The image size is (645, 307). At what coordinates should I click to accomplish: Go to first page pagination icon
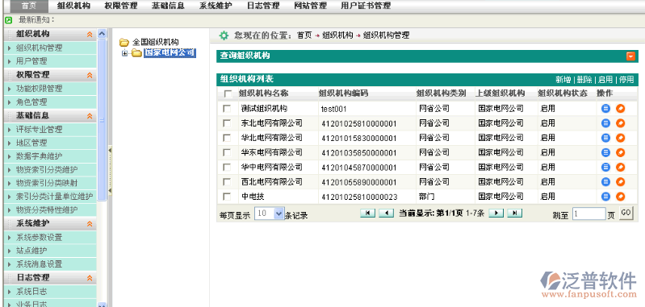pyautogui.click(x=367, y=213)
